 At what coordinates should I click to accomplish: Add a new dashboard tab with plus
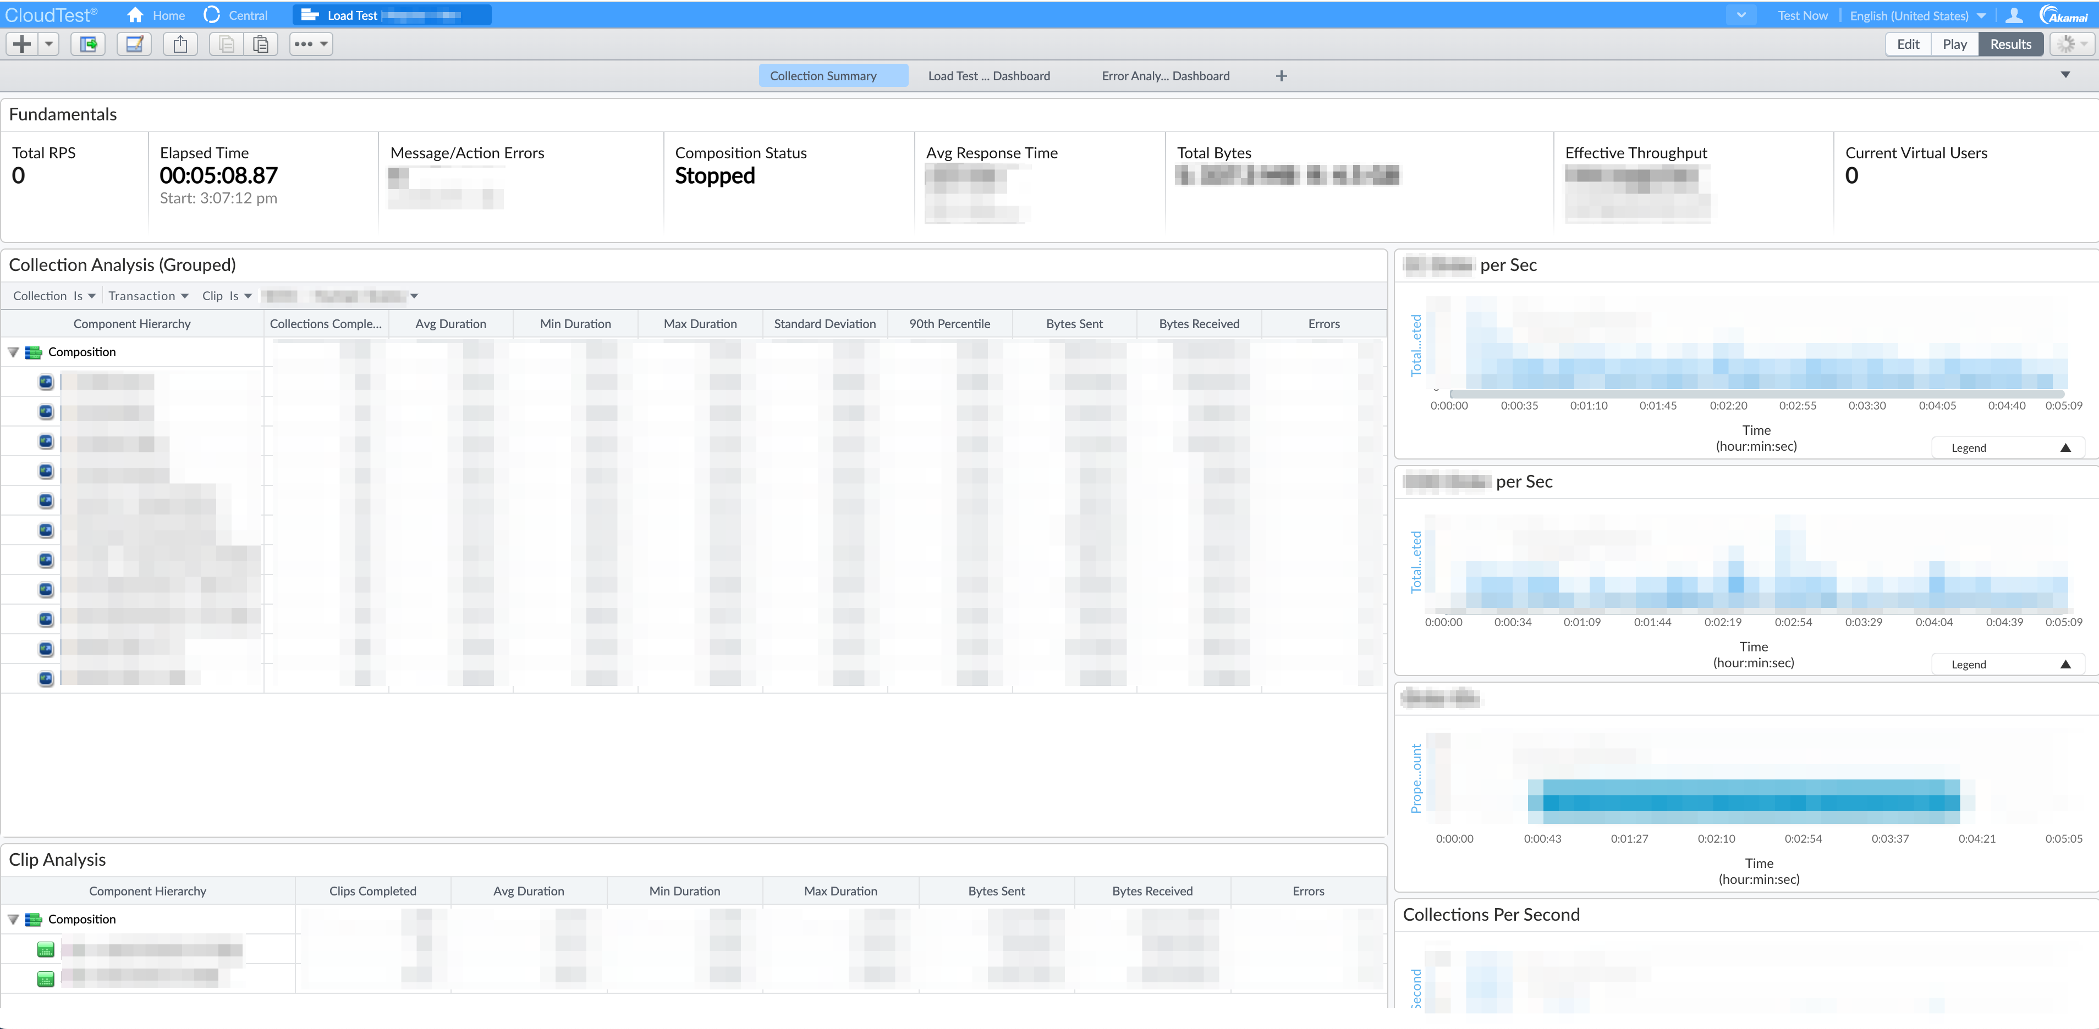(1281, 76)
